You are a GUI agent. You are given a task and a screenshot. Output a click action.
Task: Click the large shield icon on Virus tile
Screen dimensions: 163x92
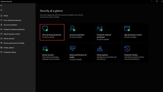click(x=45, y=28)
